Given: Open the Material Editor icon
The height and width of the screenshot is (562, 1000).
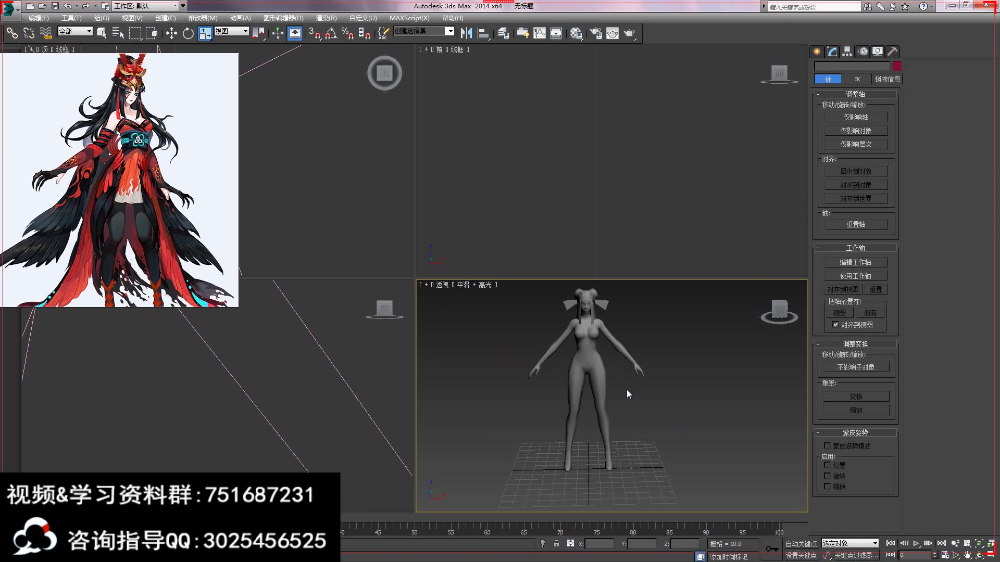Looking at the screenshot, I should (x=576, y=34).
